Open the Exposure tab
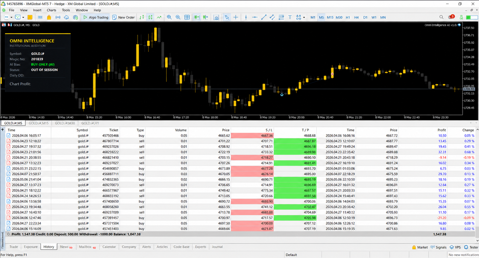 tap(31, 247)
